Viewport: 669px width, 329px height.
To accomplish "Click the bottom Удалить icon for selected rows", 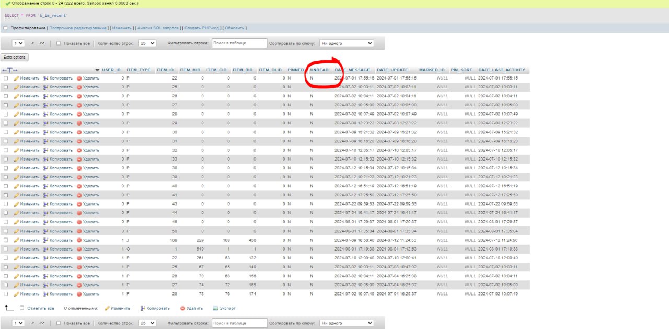I will 182,308.
